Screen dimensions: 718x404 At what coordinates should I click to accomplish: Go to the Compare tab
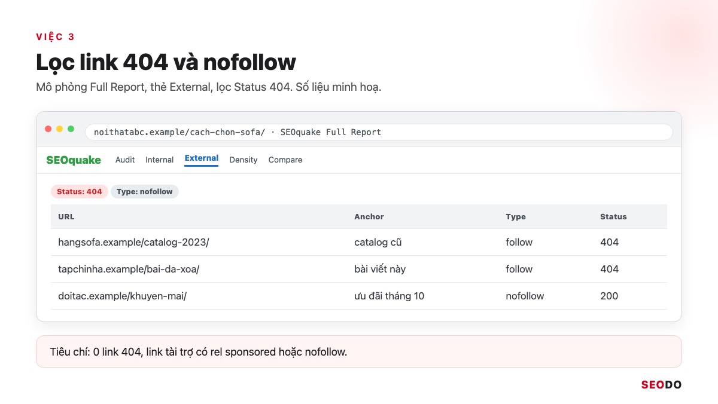285,160
